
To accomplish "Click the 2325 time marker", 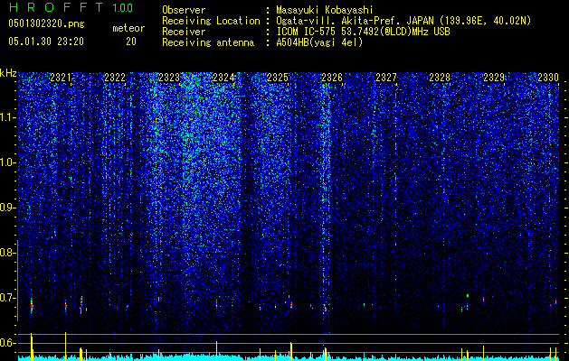I will 278,78.
